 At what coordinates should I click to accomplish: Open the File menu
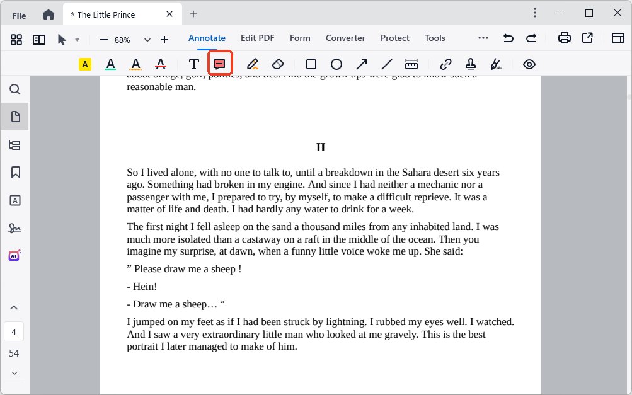tap(20, 15)
